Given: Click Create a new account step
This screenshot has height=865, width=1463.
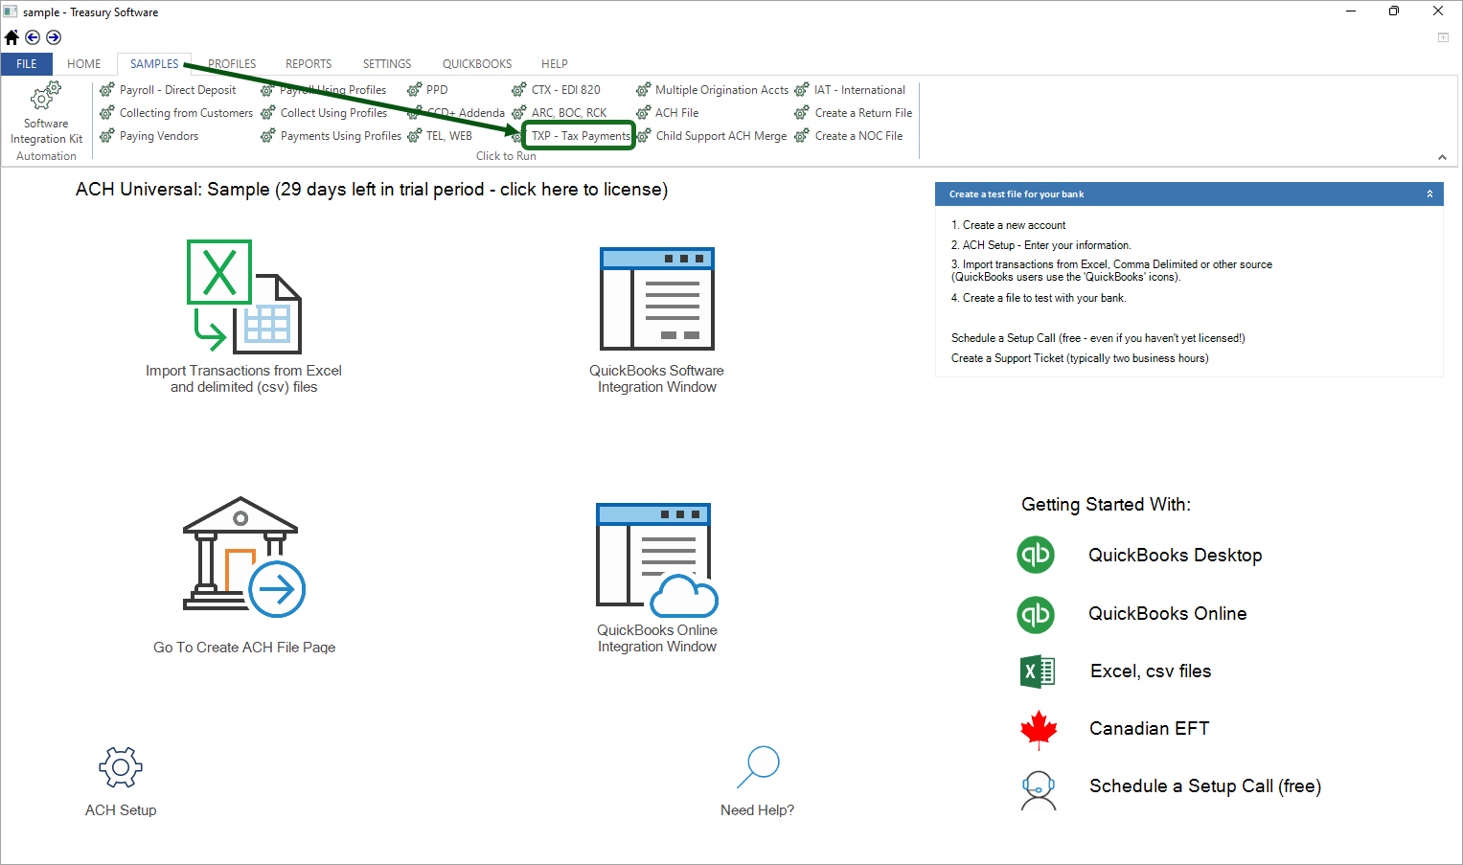Looking at the screenshot, I should pyautogui.click(x=1008, y=225).
